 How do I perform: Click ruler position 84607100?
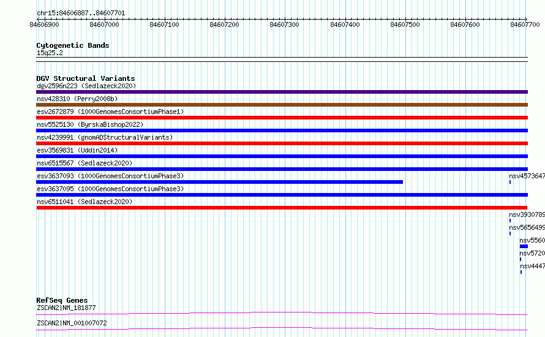coord(164,25)
